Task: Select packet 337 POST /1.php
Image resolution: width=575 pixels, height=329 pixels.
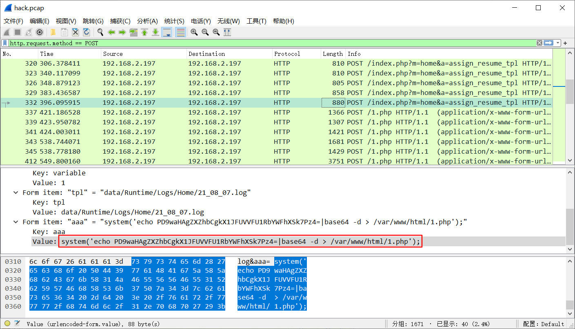Action: 276,113
